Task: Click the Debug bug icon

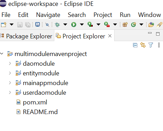Action: [x=57, y=25]
